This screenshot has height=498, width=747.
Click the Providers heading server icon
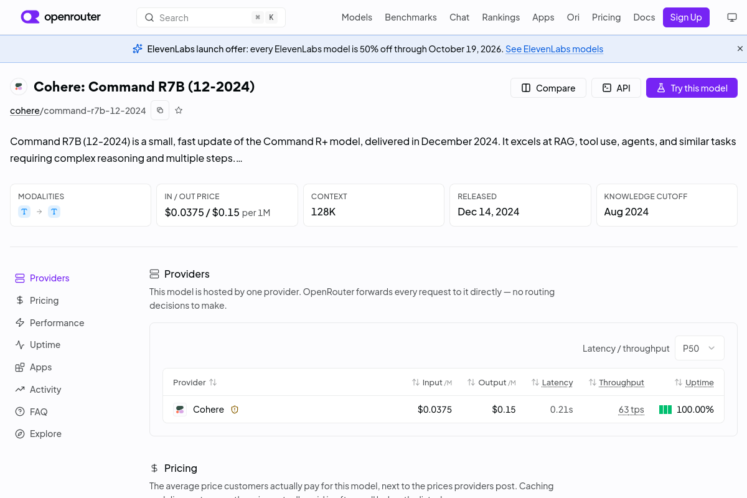[154, 274]
